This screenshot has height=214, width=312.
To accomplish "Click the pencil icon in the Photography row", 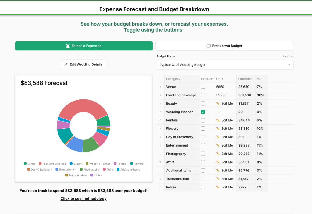I will tap(218, 154).
